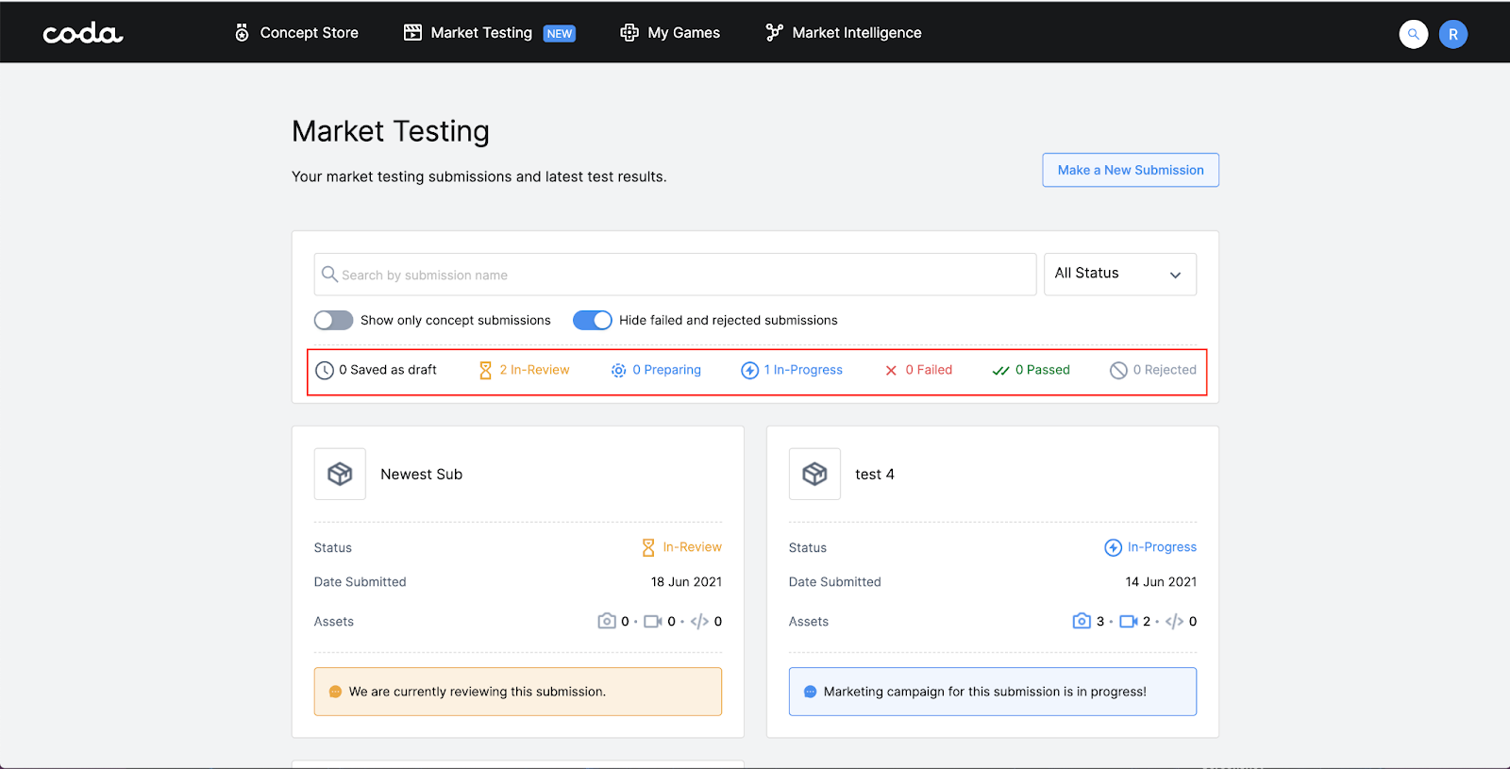Click the Newest Sub package icon
Viewport: 1510px width, 769px height.
pyautogui.click(x=340, y=474)
